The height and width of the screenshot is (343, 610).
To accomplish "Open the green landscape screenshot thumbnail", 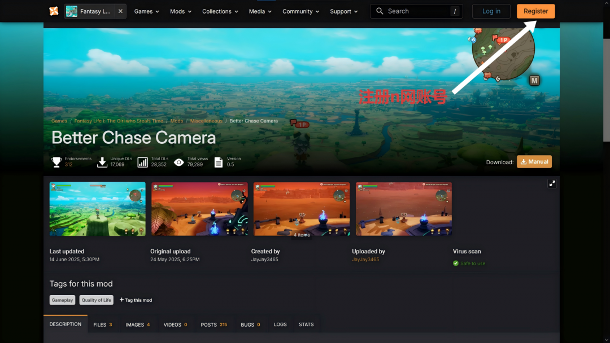I will click(x=98, y=209).
